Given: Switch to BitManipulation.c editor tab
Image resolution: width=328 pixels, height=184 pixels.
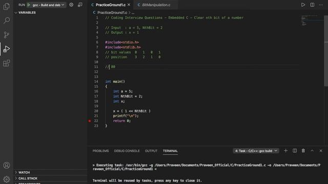Looking at the screenshot, I should click(x=156, y=5).
